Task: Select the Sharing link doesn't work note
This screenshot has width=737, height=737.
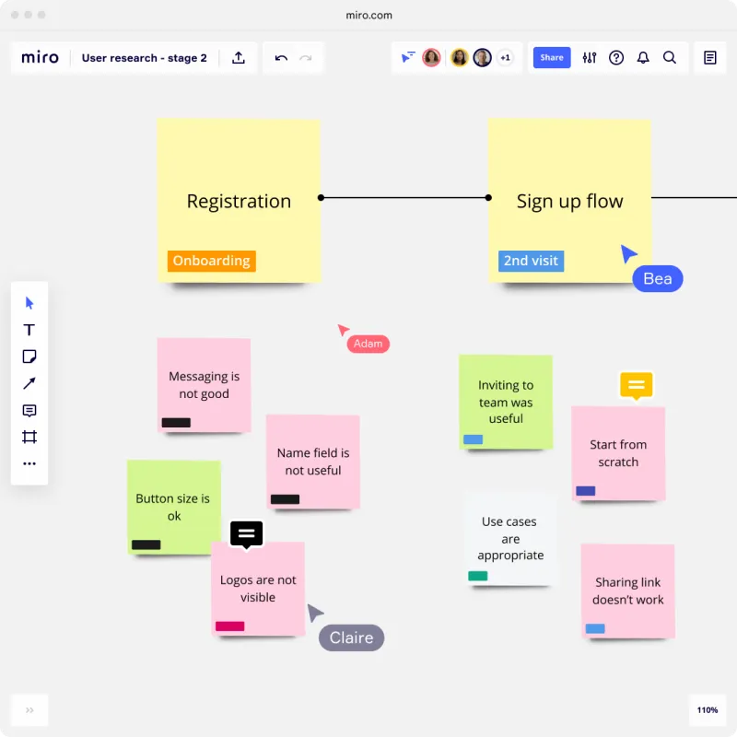Action: [628, 591]
